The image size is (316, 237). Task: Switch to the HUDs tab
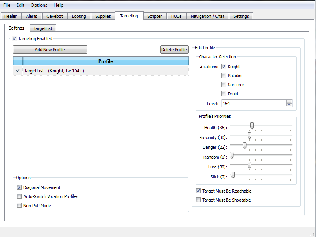(176, 16)
